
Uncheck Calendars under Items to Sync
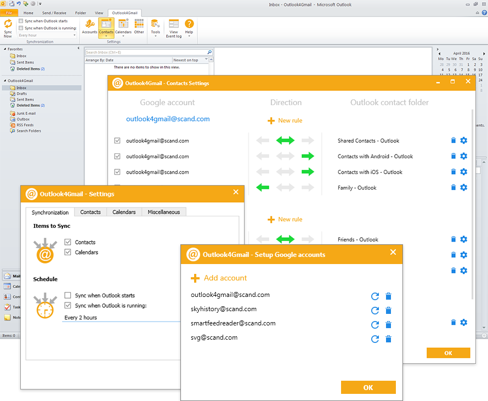coord(68,253)
